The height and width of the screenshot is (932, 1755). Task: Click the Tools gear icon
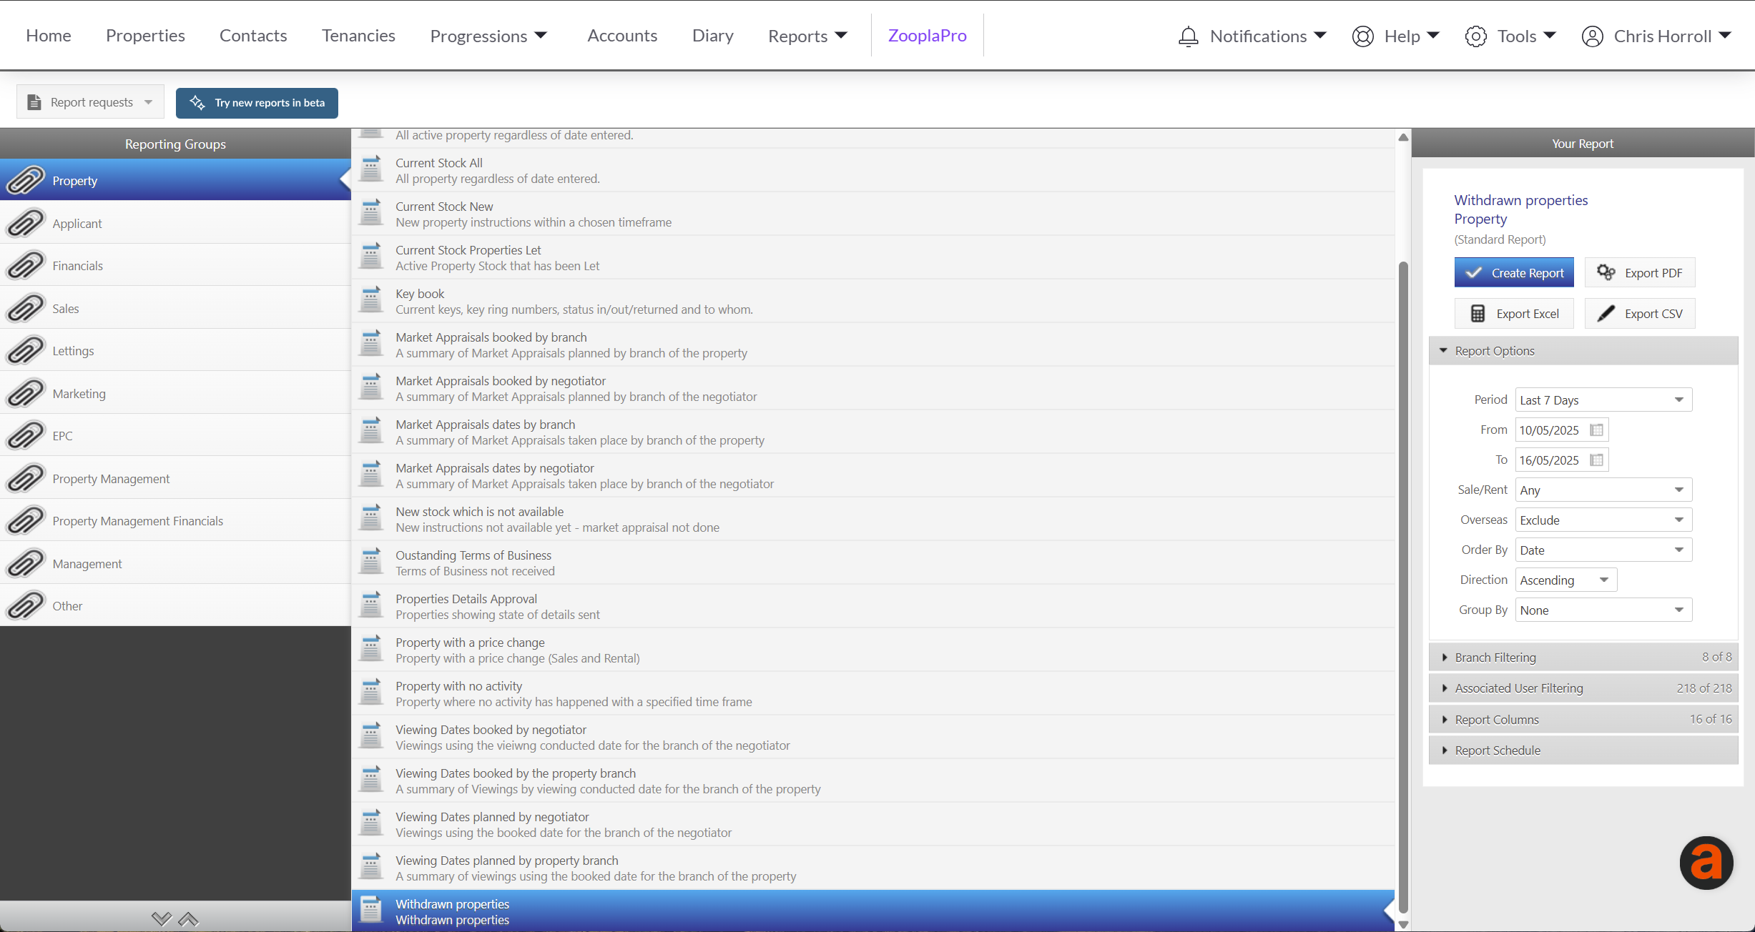1476,36
